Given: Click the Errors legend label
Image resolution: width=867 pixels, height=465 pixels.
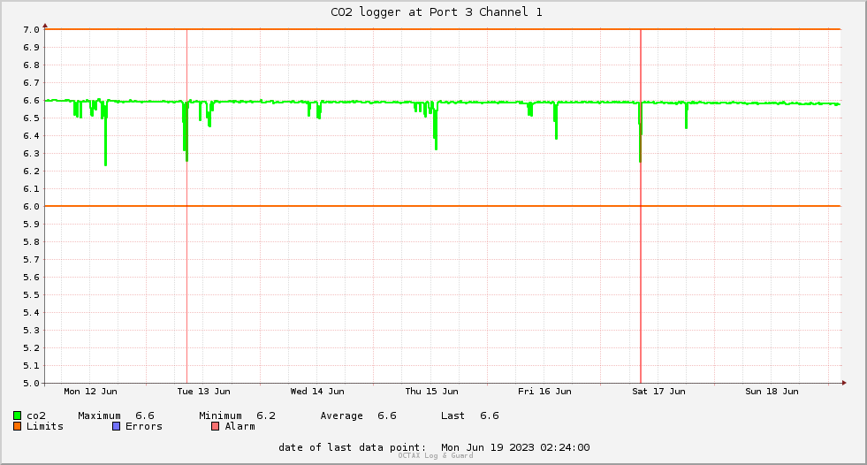Looking at the screenshot, I should [x=144, y=426].
